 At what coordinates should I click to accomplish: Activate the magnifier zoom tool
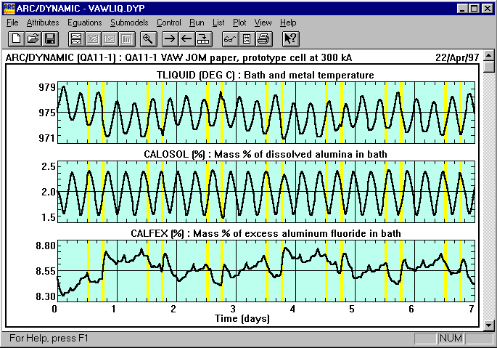[148, 39]
